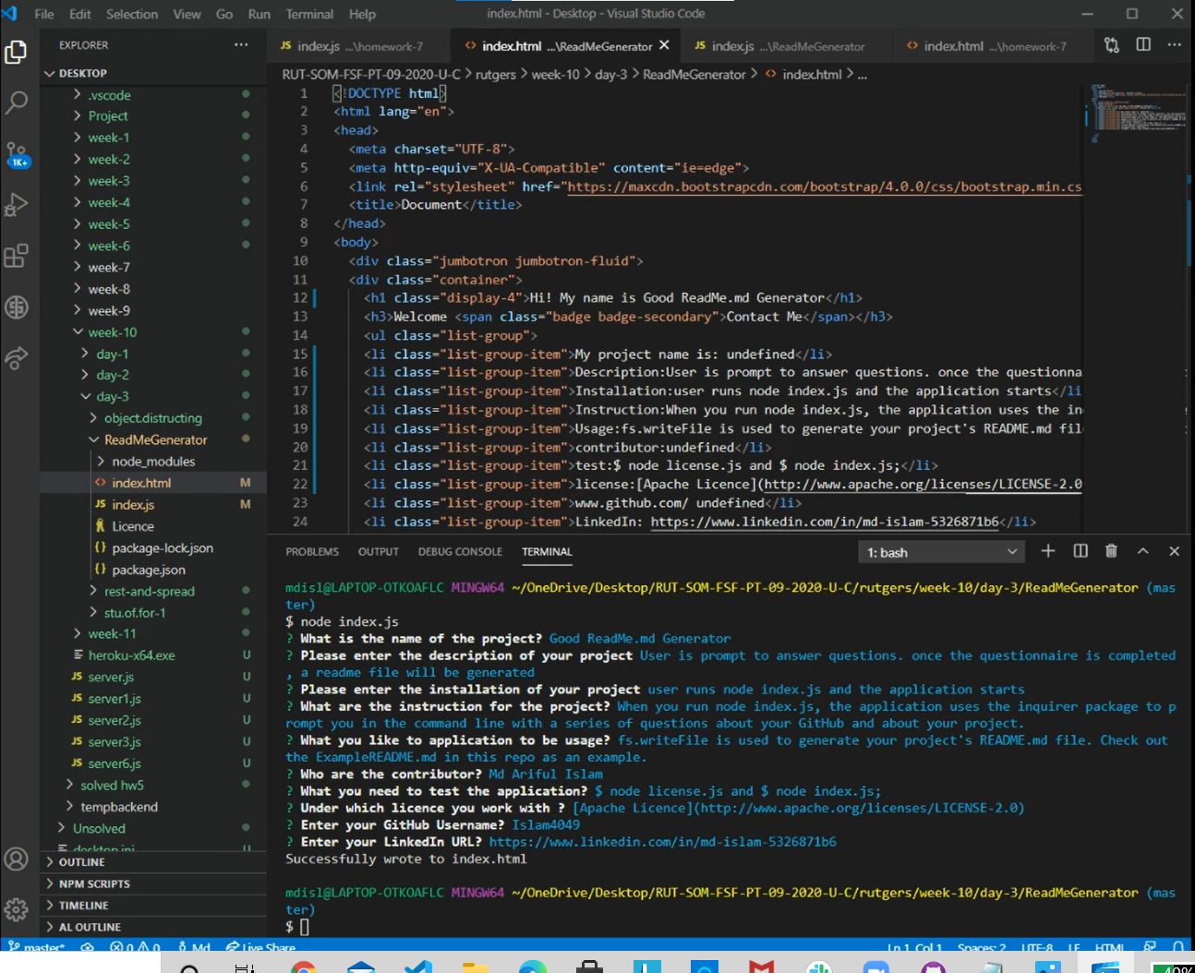Click the Live Share status bar item
This screenshot has height=973, width=1195.
click(260, 946)
